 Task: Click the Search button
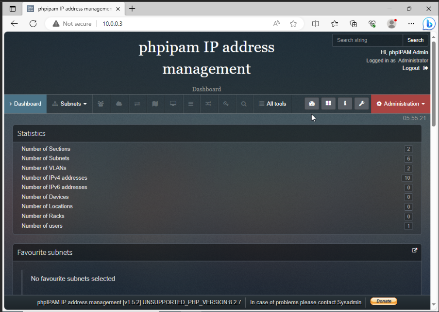415,40
